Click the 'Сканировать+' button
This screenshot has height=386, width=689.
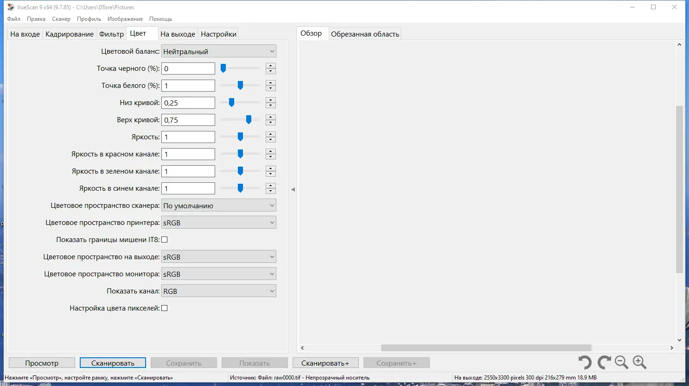click(x=325, y=363)
